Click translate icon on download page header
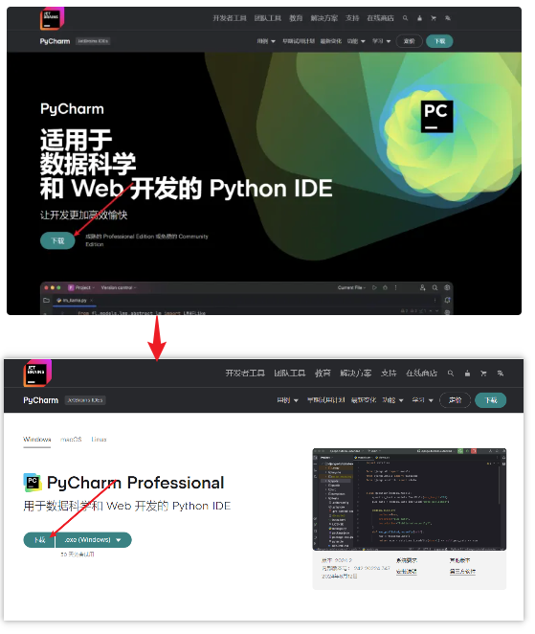Screen dimensions: 535x634 [501, 374]
